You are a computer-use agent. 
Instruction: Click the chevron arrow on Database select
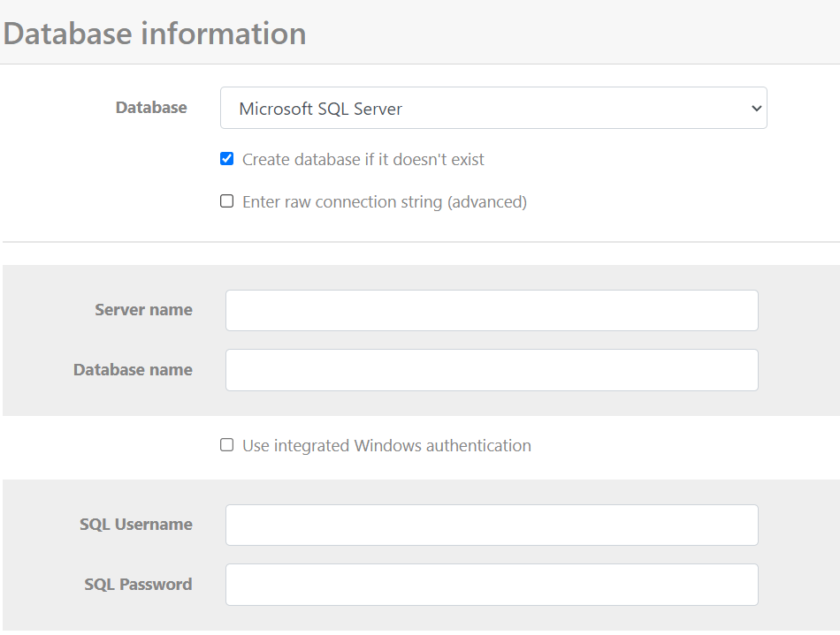pos(755,109)
